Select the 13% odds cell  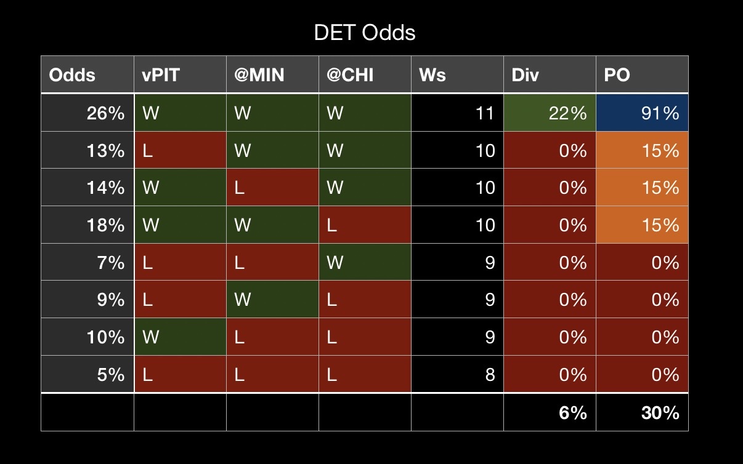tap(87, 150)
